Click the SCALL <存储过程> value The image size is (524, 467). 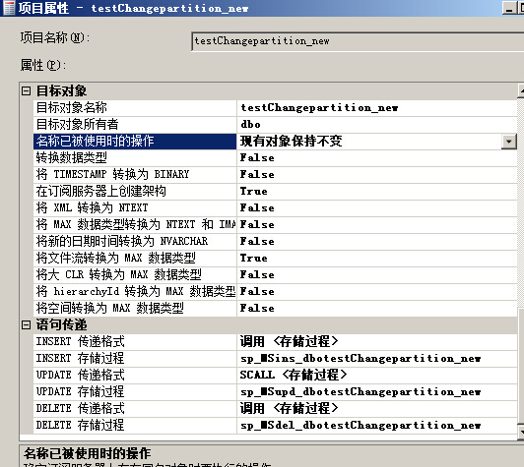click(294, 375)
